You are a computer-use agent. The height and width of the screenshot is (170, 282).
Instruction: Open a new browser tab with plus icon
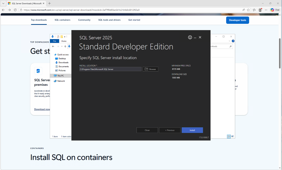click(49, 4)
